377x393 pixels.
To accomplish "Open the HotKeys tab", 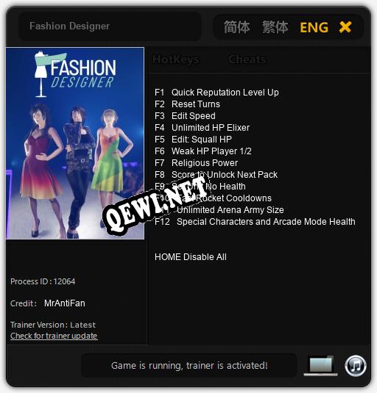I will tap(176, 60).
